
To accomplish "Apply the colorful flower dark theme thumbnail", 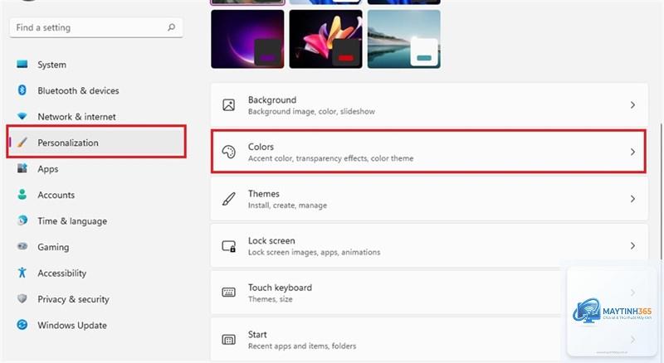I will 325,39.
